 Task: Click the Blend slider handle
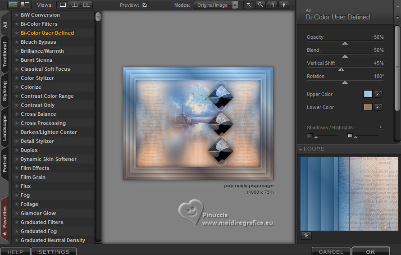click(345, 56)
